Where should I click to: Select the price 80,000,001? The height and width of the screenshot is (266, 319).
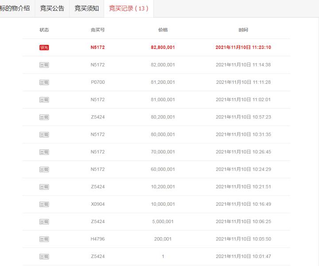[x=163, y=134]
